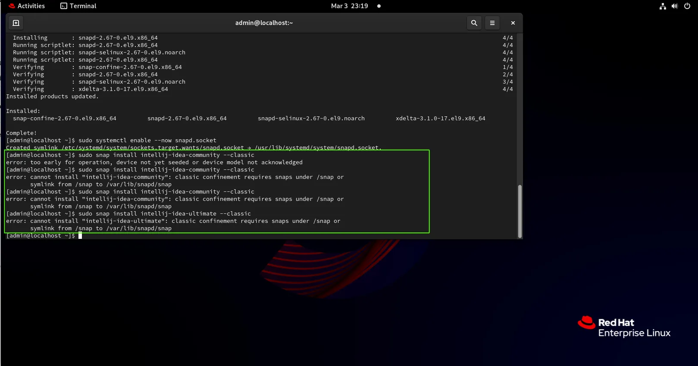Click the power icon in top bar
Image resolution: width=698 pixels, height=366 pixels.
coord(687,6)
